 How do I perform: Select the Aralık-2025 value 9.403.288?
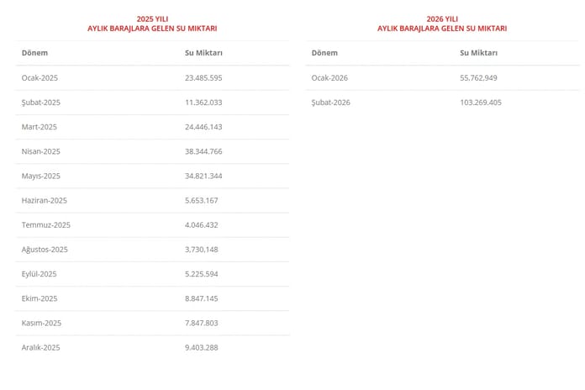(x=202, y=347)
